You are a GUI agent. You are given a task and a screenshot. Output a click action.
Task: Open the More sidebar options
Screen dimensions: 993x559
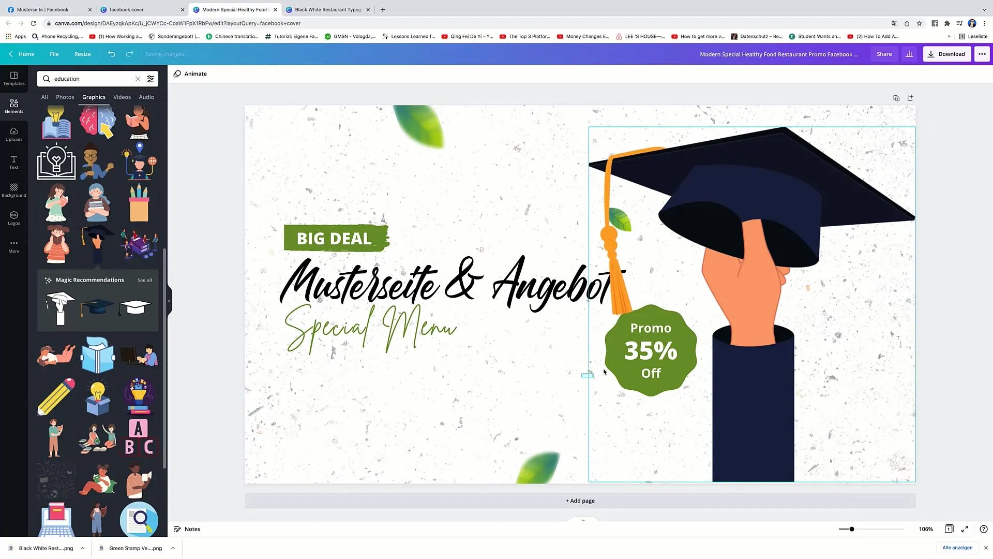point(14,246)
